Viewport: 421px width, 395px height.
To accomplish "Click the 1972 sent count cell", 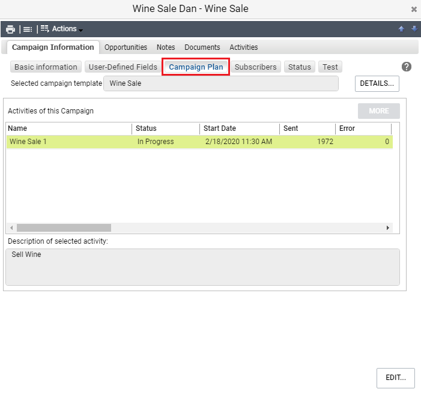I will [325, 142].
